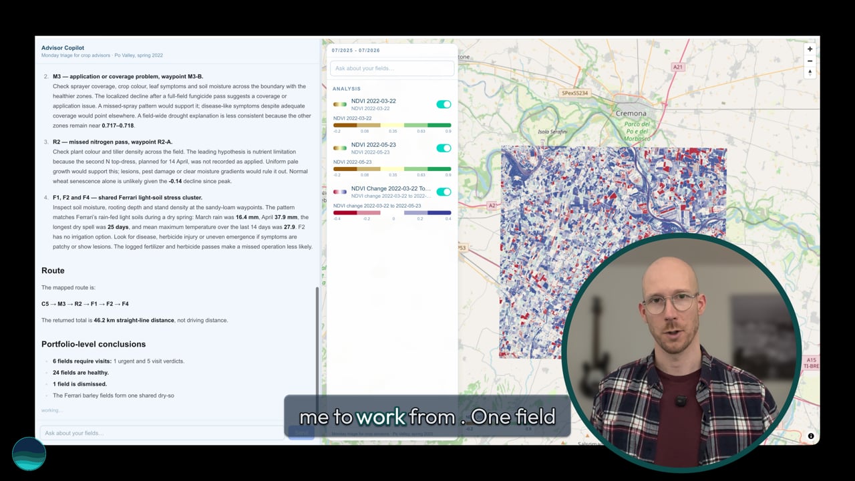Reset map bearing with the compass button
Screen dimensions: 855x481
810,72
